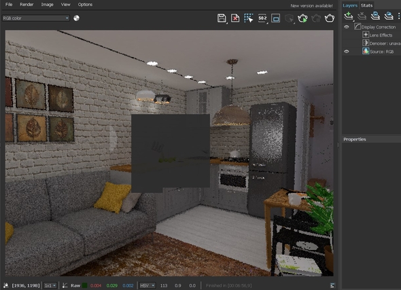The height and width of the screenshot is (290, 401).
Task: Click the last teapot render icon
Action: coord(330,18)
